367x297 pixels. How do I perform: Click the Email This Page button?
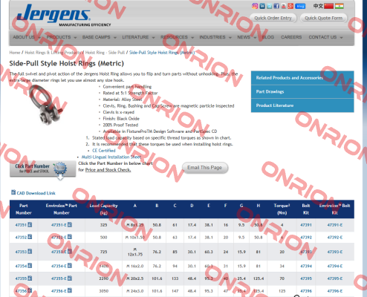coord(205,168)
